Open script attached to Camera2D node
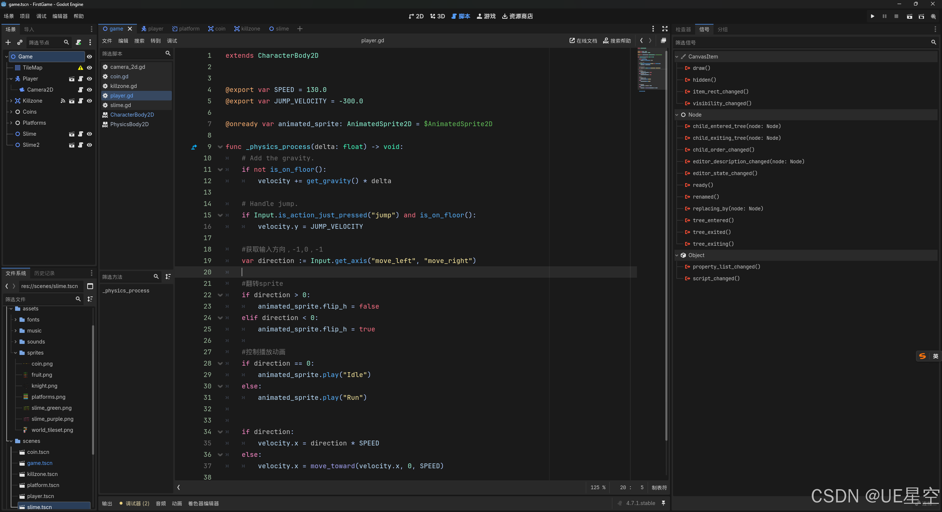 tap(81, 90)
